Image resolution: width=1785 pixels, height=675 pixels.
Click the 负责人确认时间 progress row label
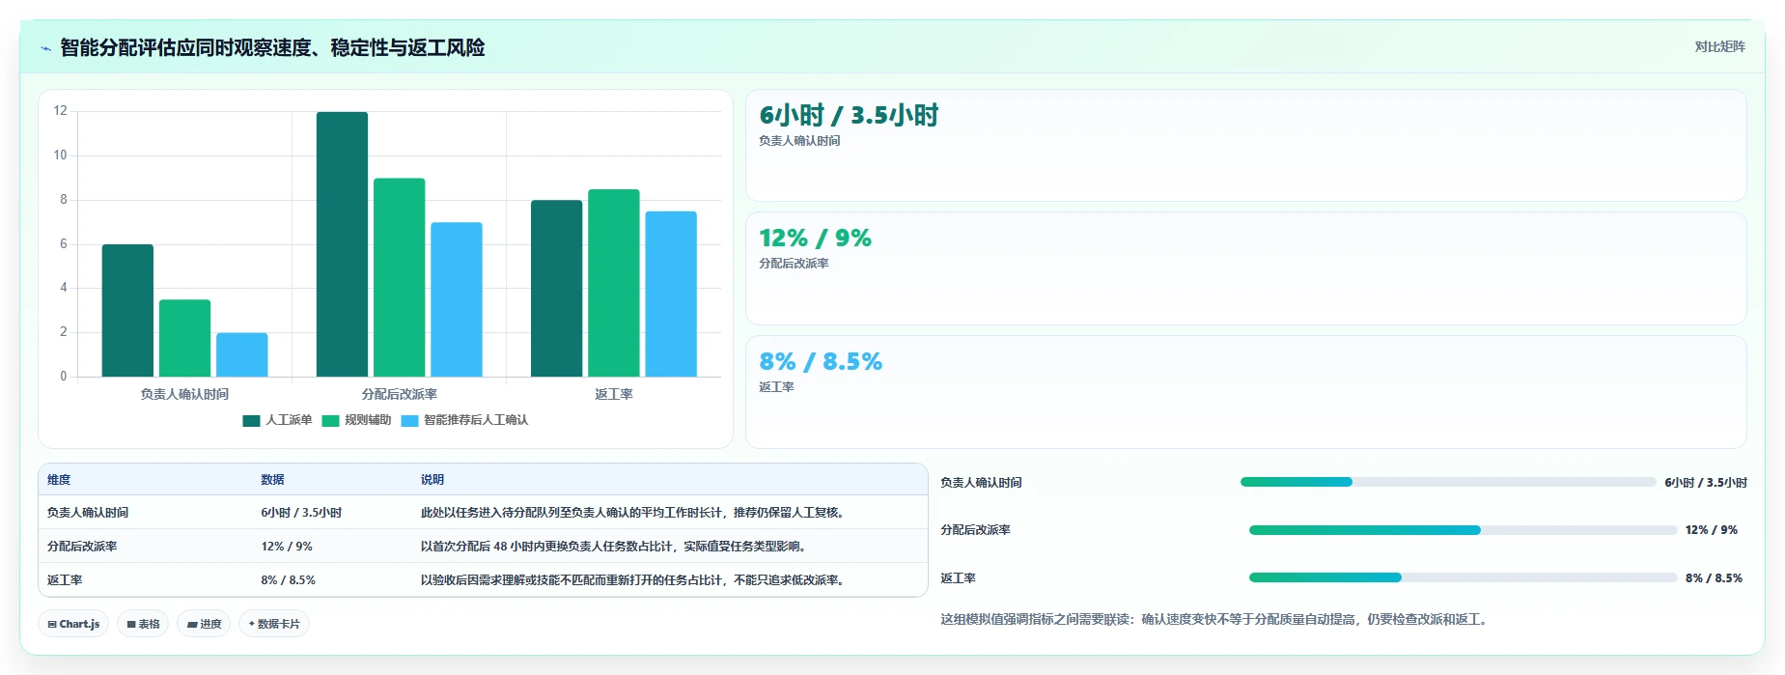981,483
